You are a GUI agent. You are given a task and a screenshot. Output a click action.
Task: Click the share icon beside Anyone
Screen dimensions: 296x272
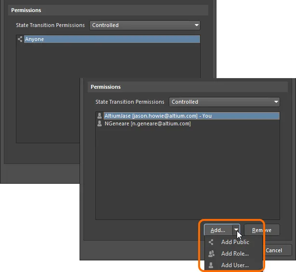point(20,39)
